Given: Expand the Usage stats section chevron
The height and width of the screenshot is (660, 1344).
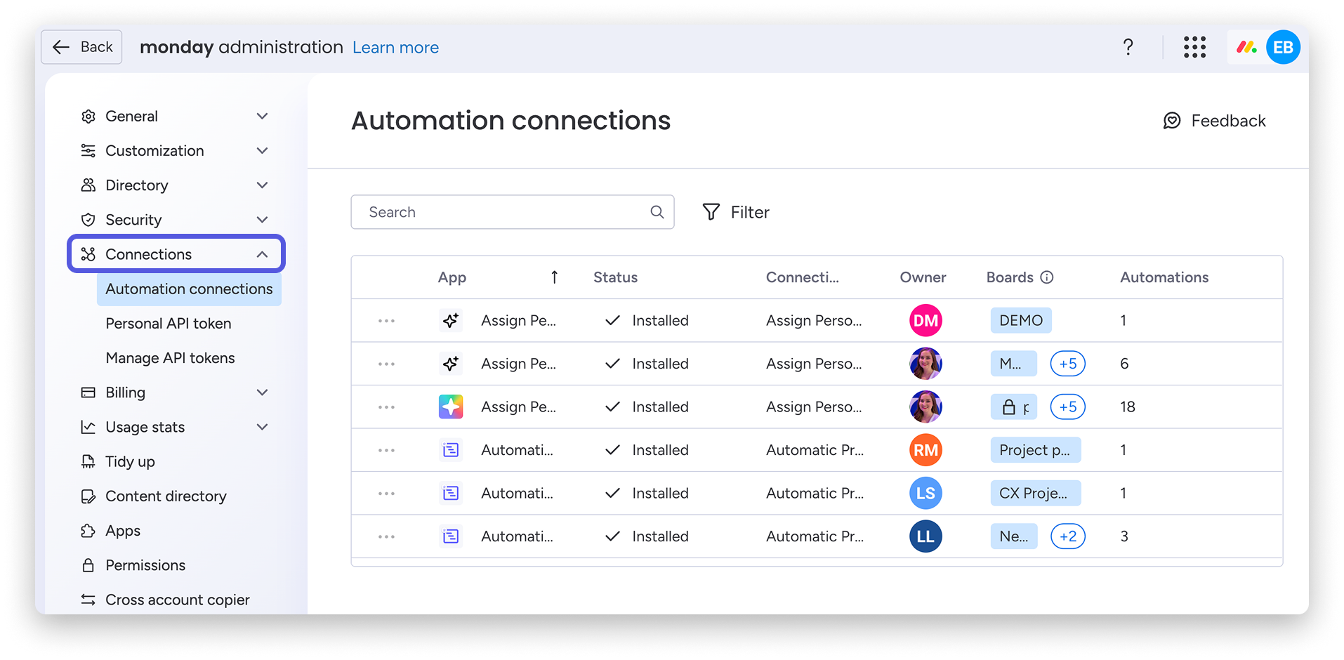Looking at the screenshot, I should point(262,427).
